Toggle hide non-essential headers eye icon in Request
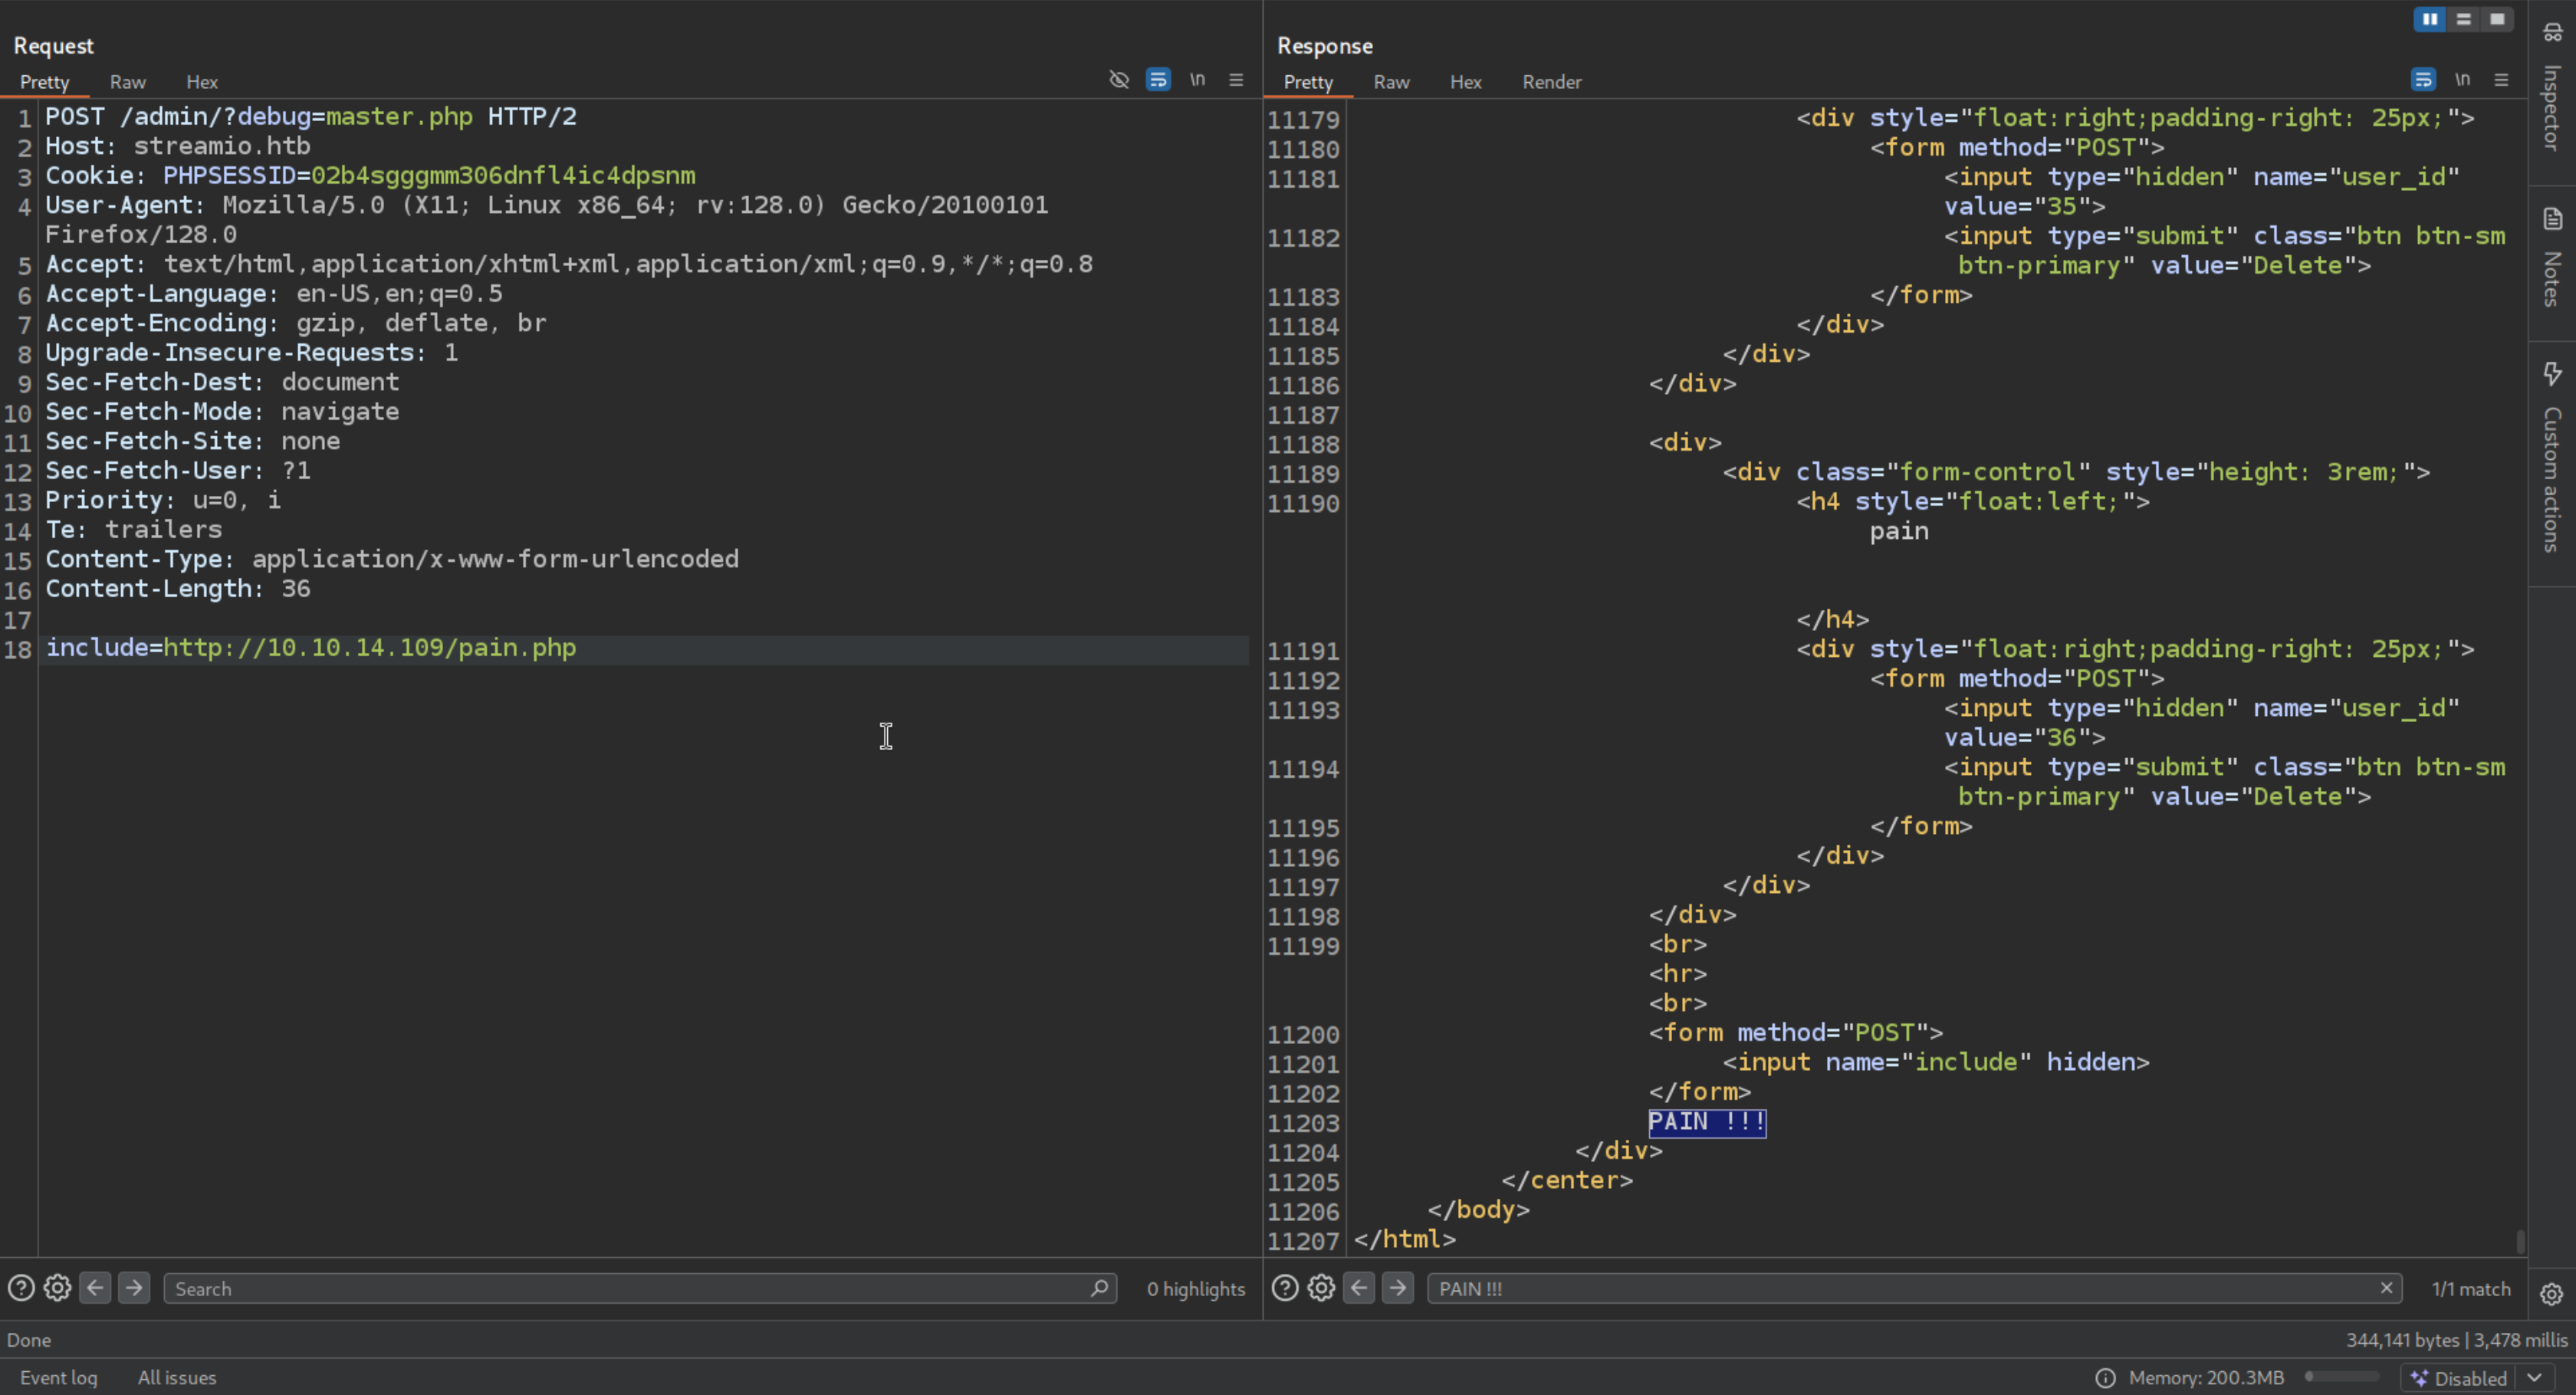 pos(1119,80)
